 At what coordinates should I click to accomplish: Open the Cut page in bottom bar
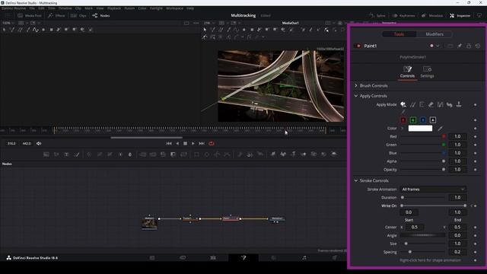[x=183, y=257]
